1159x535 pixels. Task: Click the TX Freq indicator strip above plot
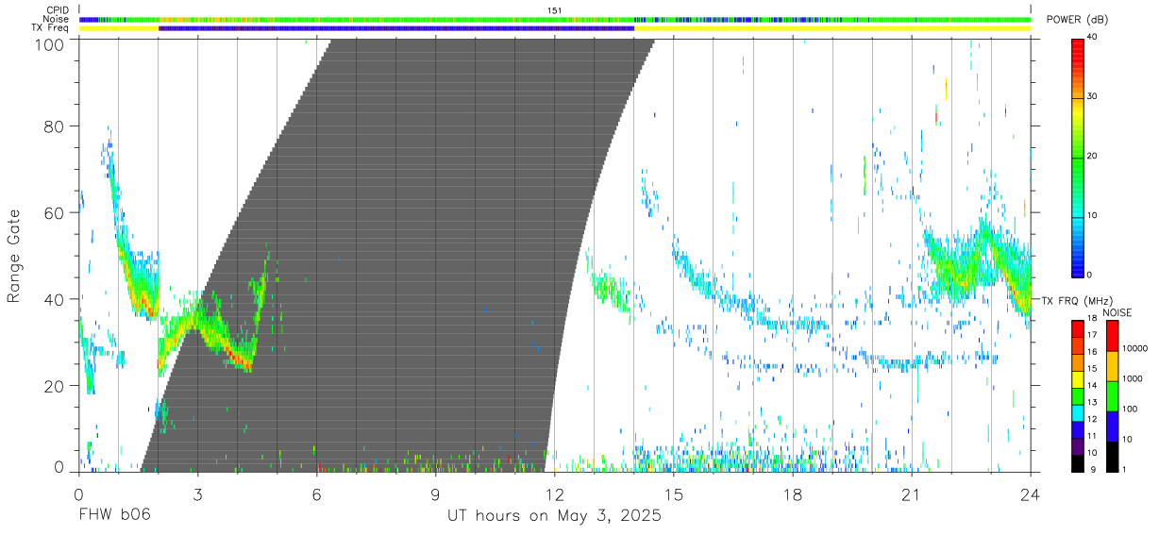pyautogui.click(x=555, y=28)
